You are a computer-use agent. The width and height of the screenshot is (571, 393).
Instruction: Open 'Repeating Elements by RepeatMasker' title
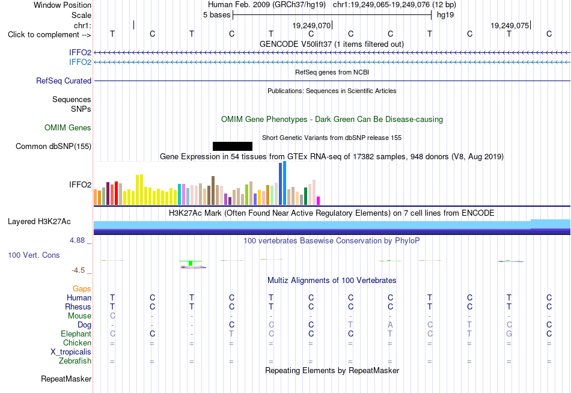(x=332, y=370)
